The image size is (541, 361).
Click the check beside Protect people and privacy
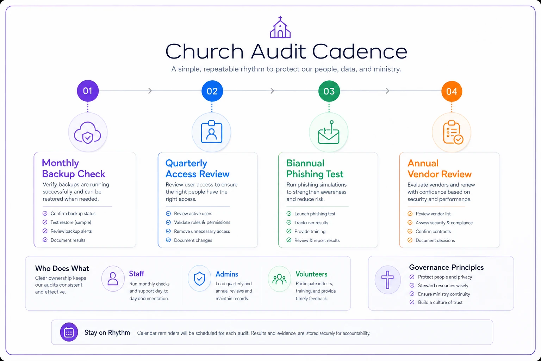point(412,277)
